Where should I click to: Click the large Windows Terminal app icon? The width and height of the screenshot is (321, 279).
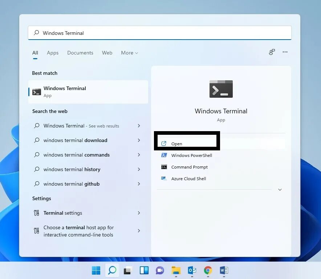coord(221,89)
